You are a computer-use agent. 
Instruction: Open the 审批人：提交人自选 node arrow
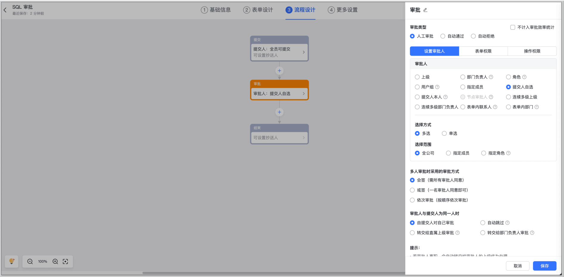303,94
